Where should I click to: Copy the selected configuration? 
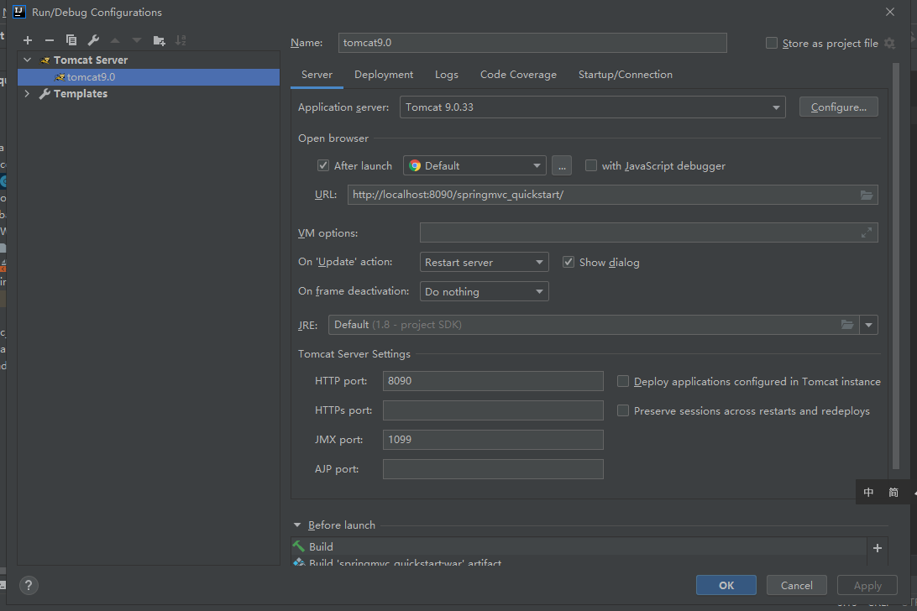pos(71,40)
